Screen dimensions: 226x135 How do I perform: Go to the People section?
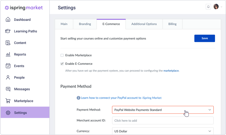25,78
